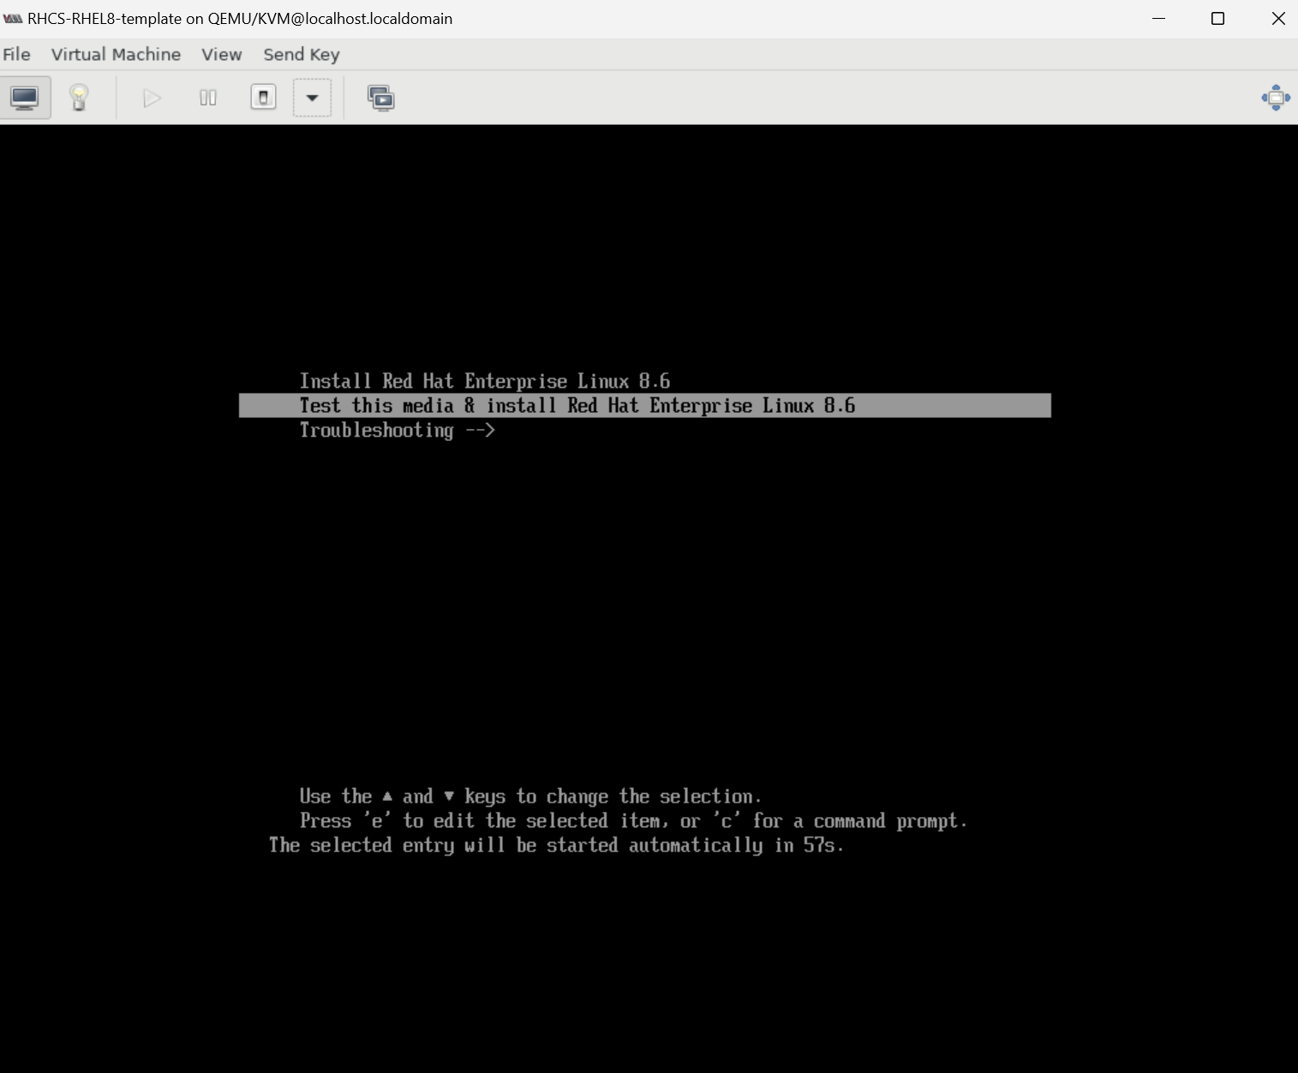Click the 'Press e to edit' hint text
This screenshot has width=1298, height=1073.
633,821
